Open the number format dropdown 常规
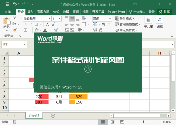176x125 pixels. [x=110, y=19]
